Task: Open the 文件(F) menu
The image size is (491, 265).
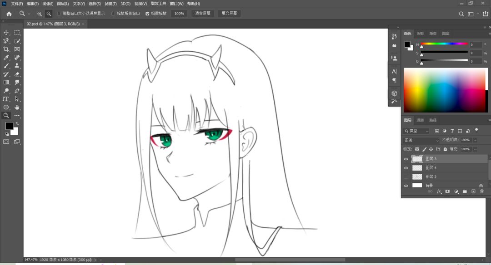Action: pos(17,4)
